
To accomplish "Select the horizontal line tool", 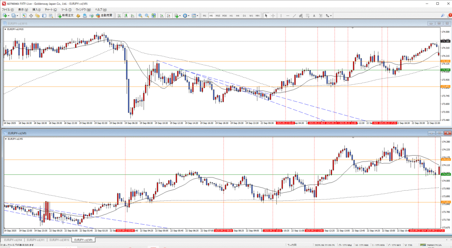I will click(x=288, y=15).
